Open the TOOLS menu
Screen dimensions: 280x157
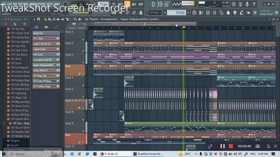point(50,4)
